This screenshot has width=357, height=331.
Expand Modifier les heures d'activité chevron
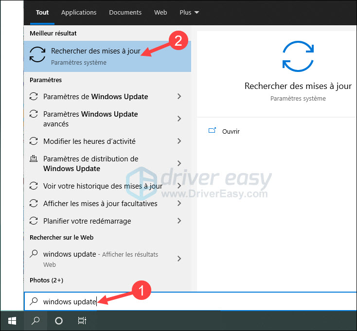179,141
